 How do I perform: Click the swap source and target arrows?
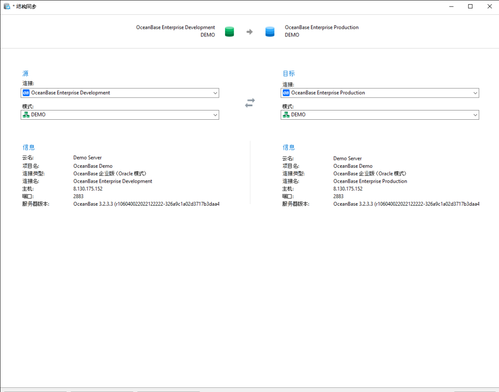point(250,103)
